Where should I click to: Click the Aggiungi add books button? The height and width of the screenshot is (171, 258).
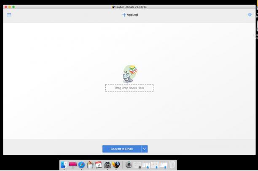click(x=130, y=15)
